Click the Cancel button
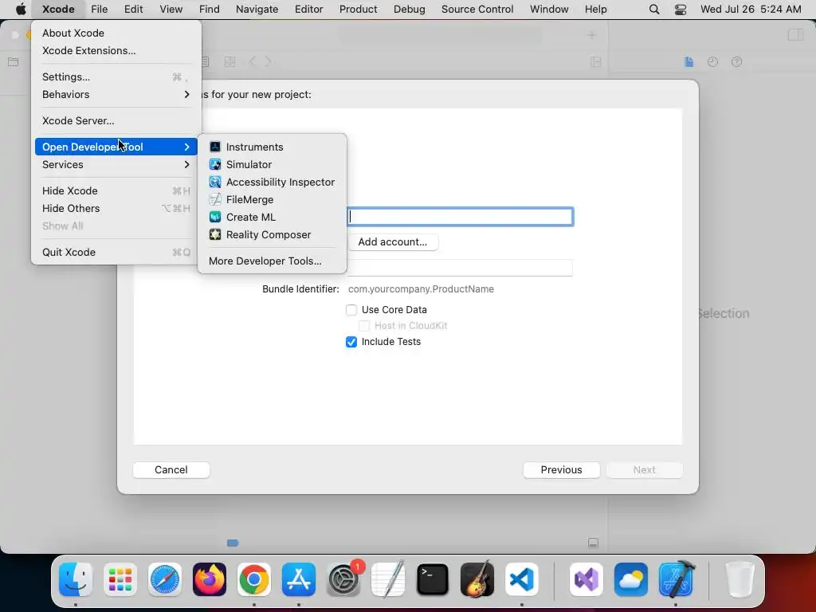816x612 pixels. 171,470
